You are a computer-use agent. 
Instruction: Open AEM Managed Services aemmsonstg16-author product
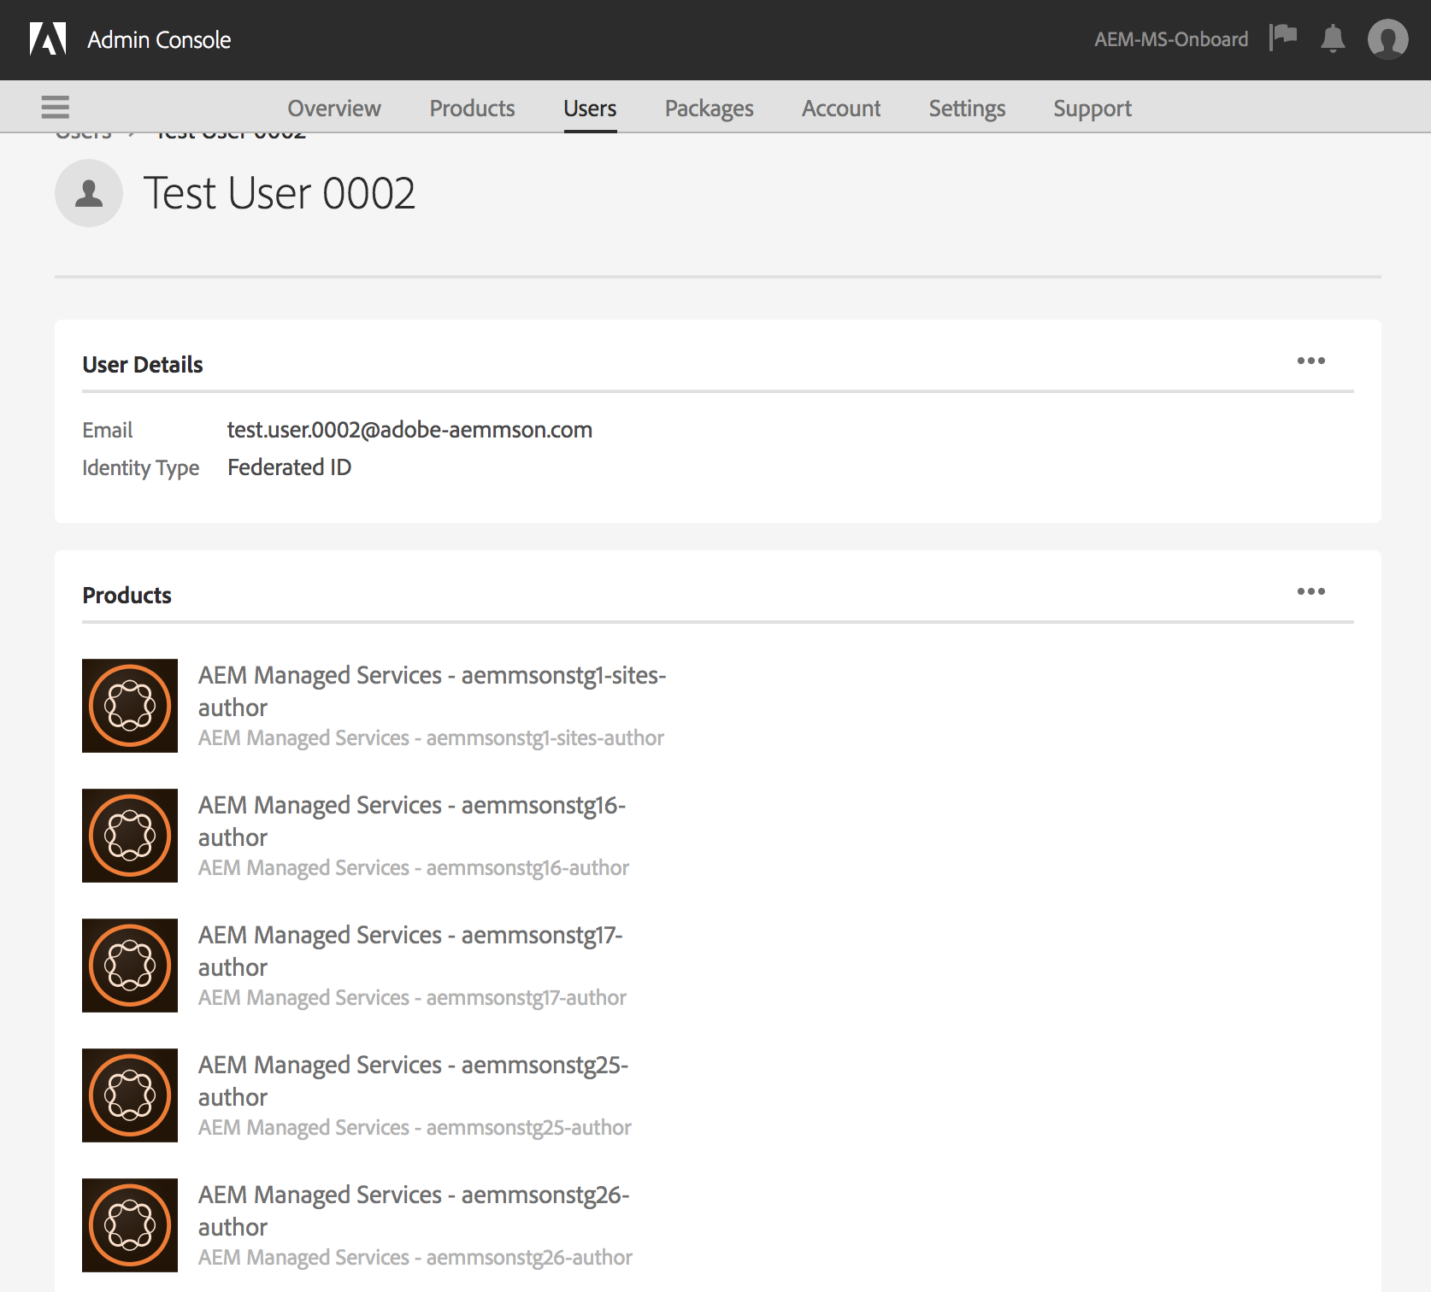coord(412,821)
